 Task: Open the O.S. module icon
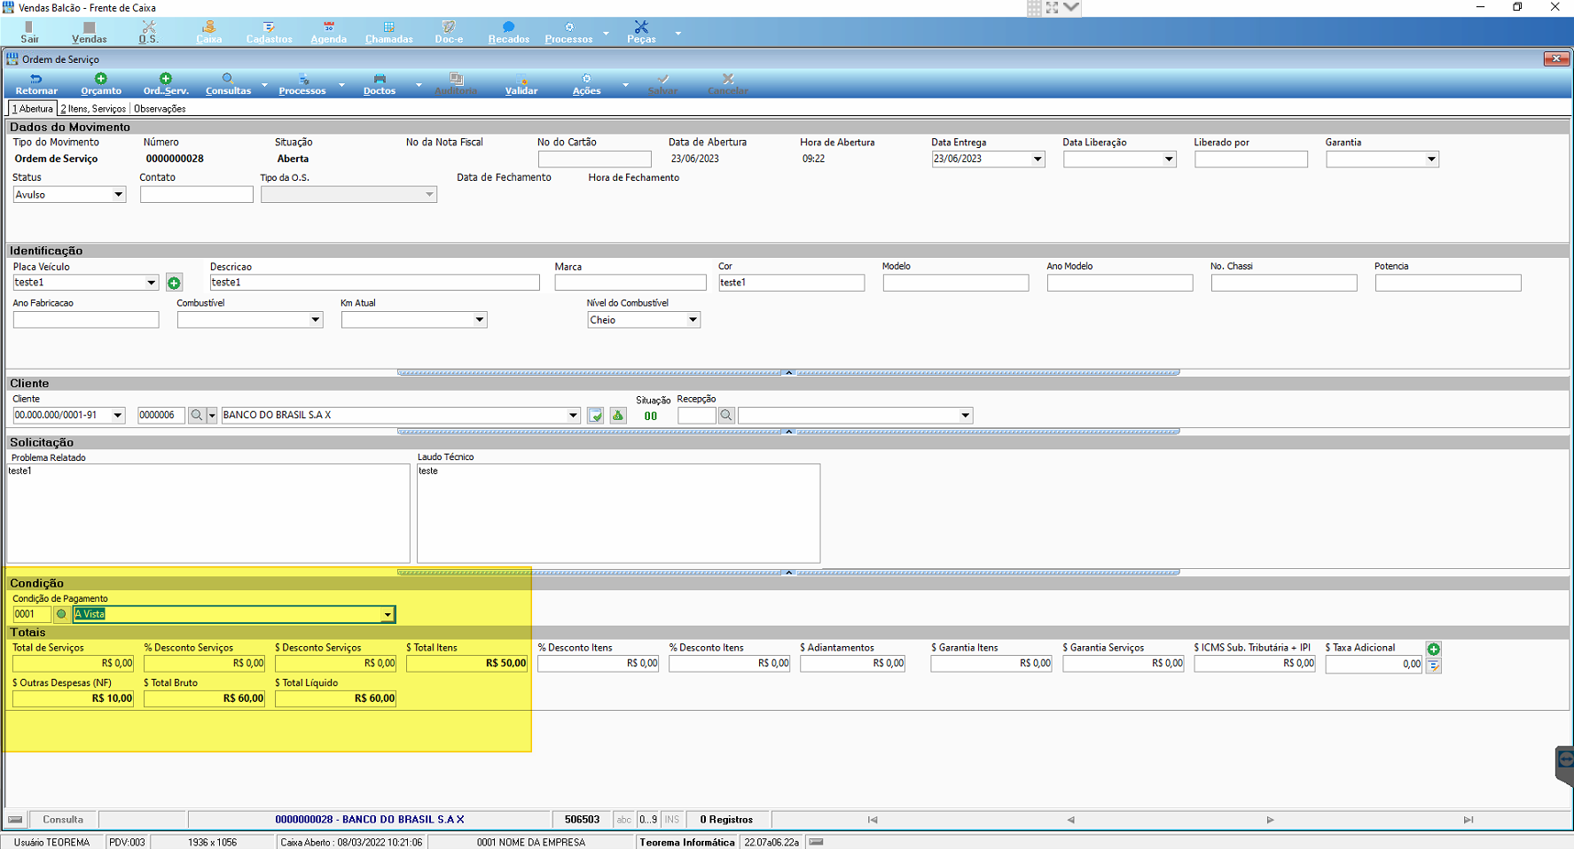tap(148, 32)
